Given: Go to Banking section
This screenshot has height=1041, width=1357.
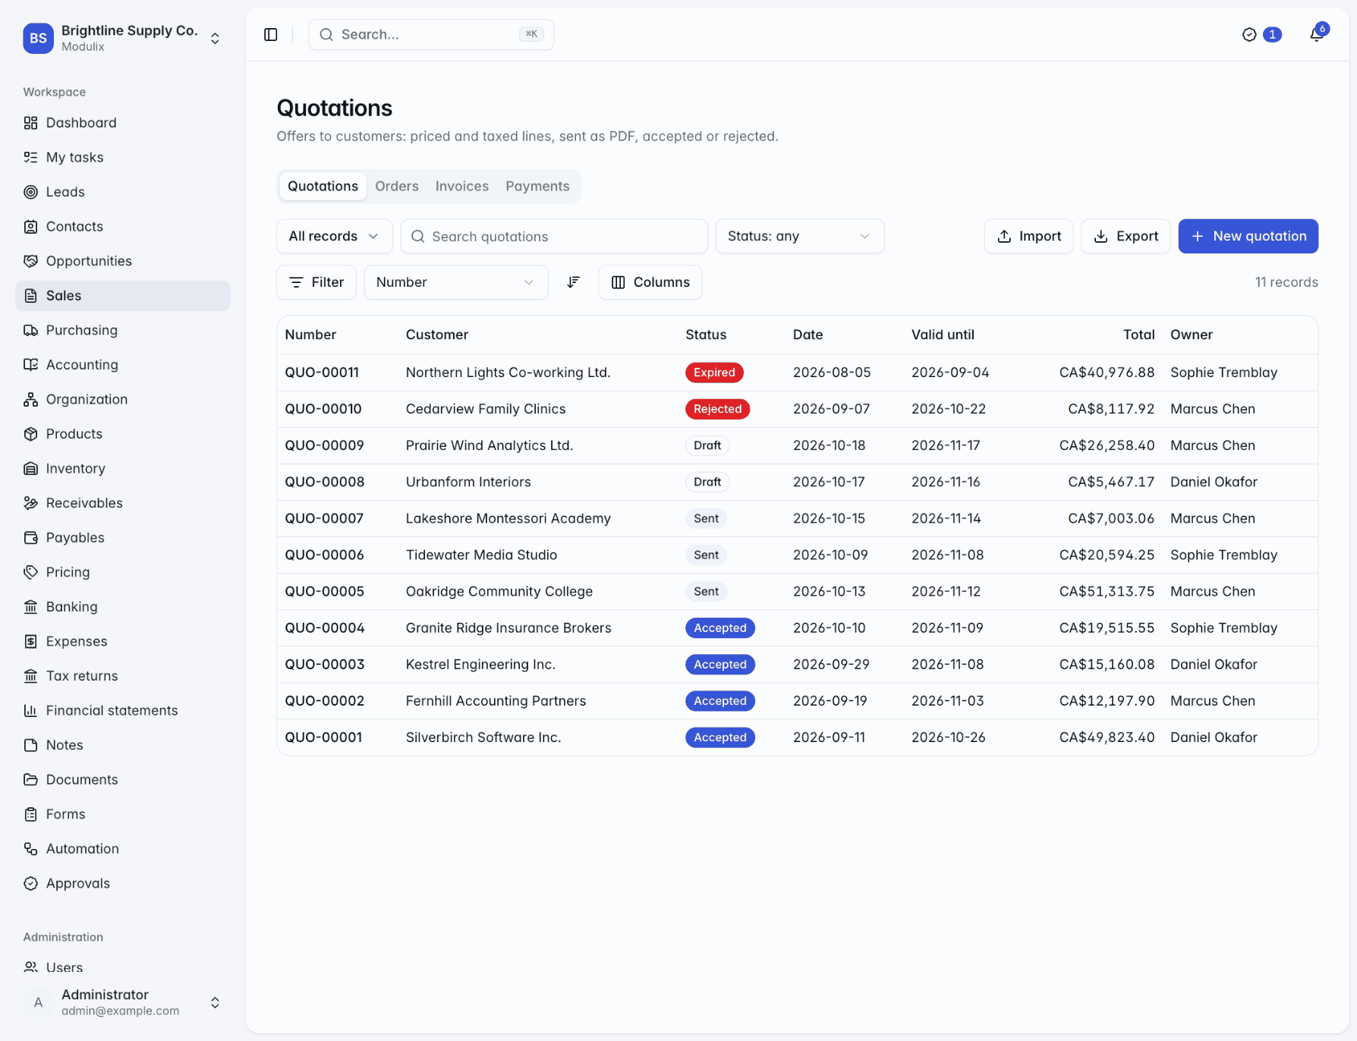Looking at the screenshot, I should [123, 607].
